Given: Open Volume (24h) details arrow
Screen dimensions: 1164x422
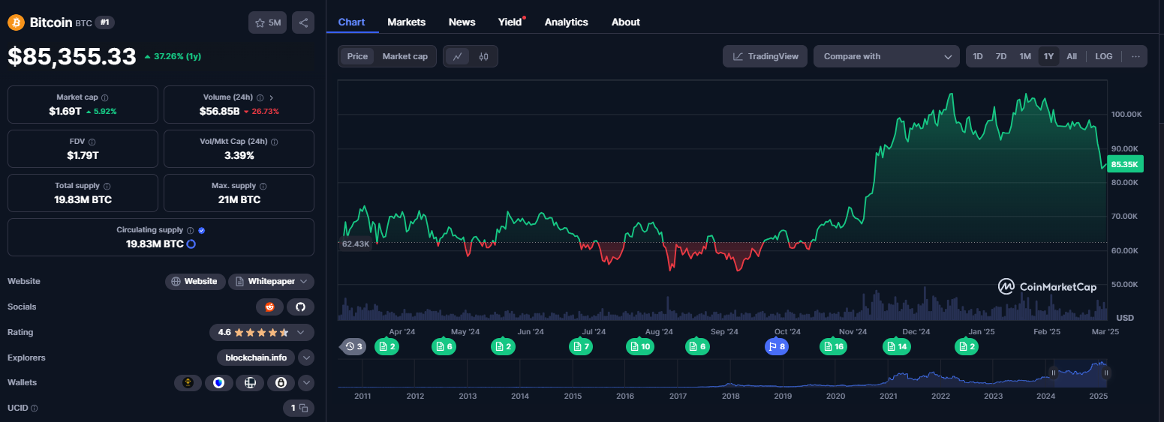Looking at the screenshot, I should (271, 97).
